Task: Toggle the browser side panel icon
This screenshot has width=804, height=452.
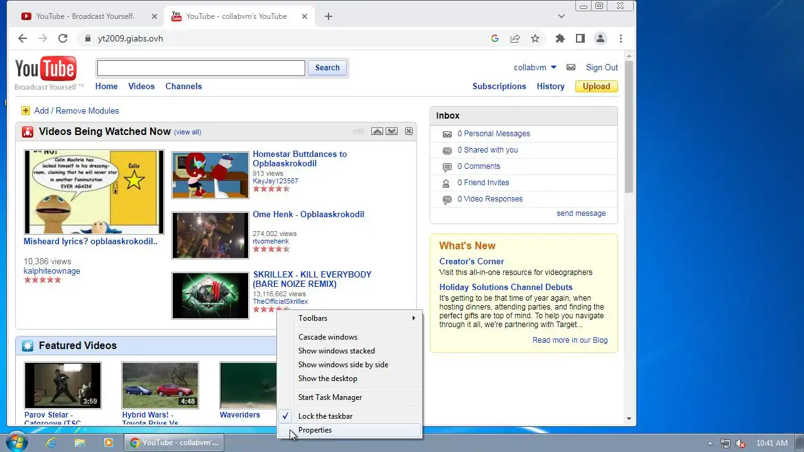Action: coord(580,38)
